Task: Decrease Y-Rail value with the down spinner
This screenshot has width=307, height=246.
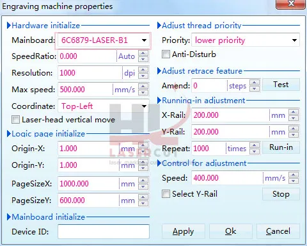Action: pyautogui.click(x=294, y=135)
